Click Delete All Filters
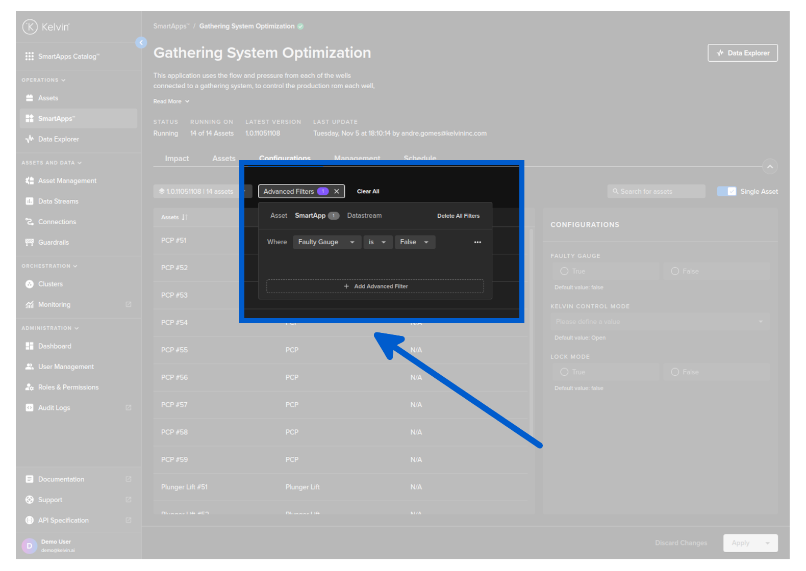 point(458,216)
